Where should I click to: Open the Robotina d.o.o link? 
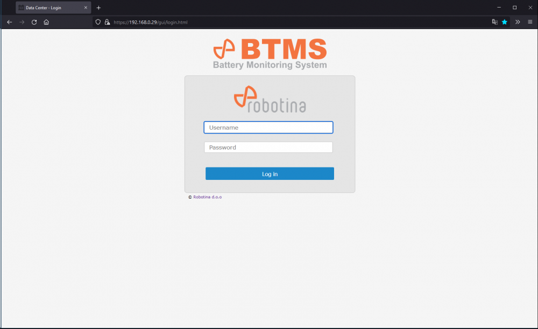pos(207,197)
